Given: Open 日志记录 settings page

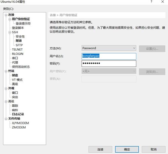Looking at the screenshot, I should (18, 114).
